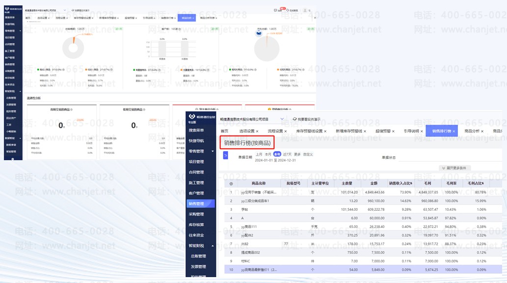Select the row containing 字帖
The height and width of the screenshot is (283, 507).
tap(363, 209)
